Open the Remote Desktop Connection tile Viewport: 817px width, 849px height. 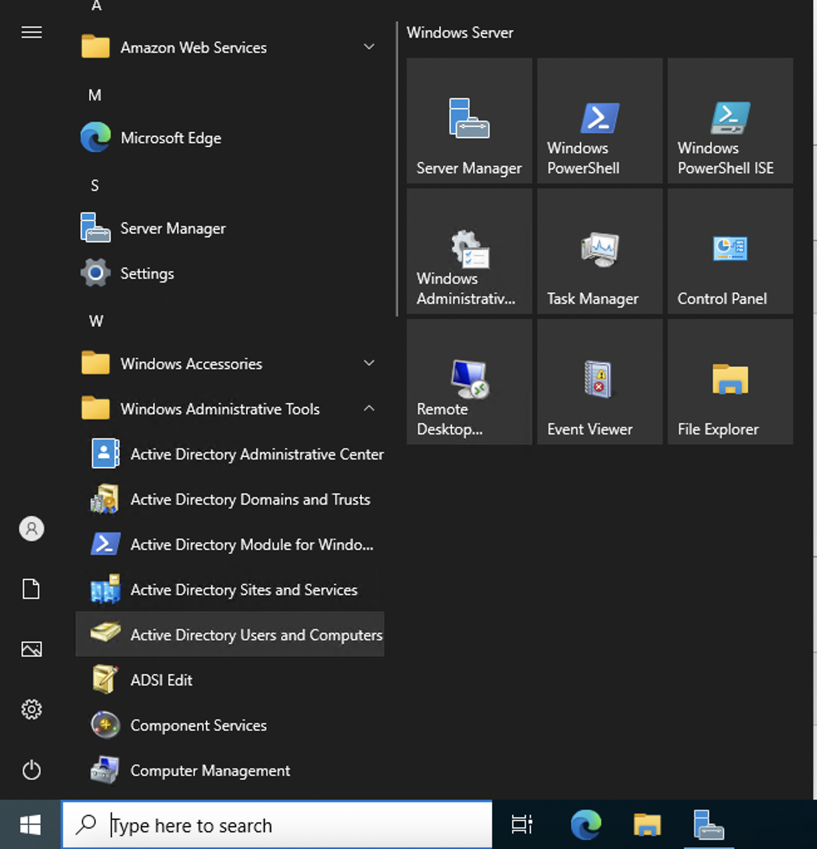pos(469,382)
